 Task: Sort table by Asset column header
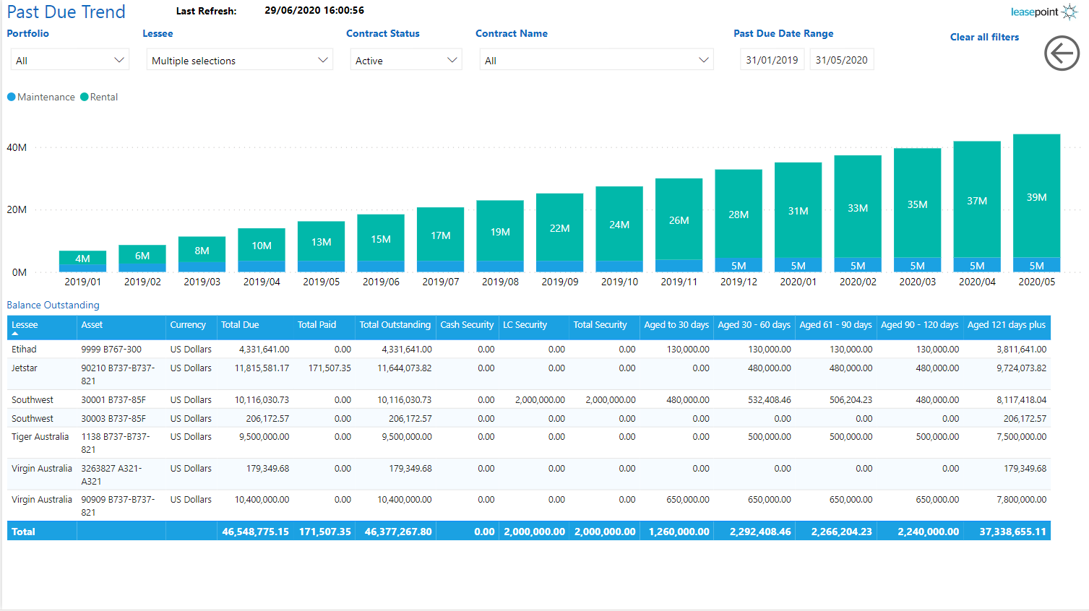(x=121, y=327)
